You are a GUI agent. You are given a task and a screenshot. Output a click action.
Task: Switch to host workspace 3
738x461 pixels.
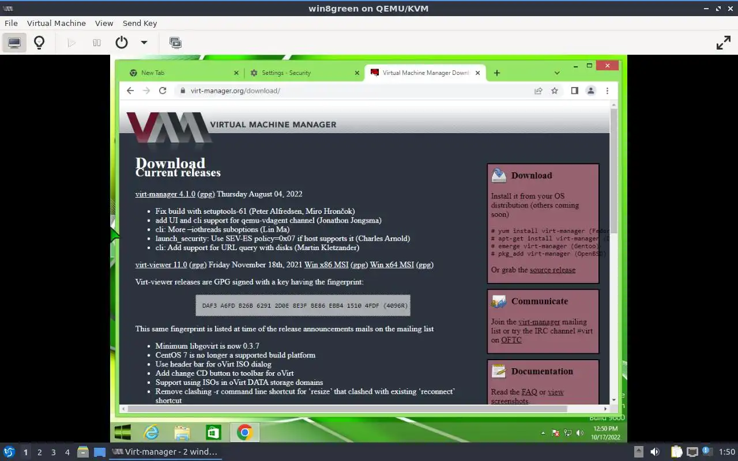coord(53,452)
